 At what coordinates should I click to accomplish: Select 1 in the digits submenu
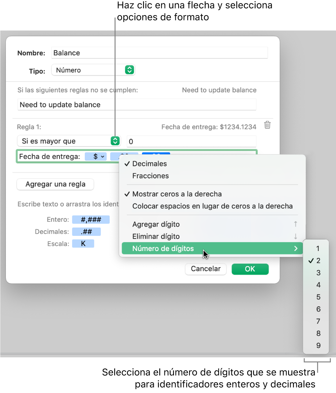click(x=316, y=248)
